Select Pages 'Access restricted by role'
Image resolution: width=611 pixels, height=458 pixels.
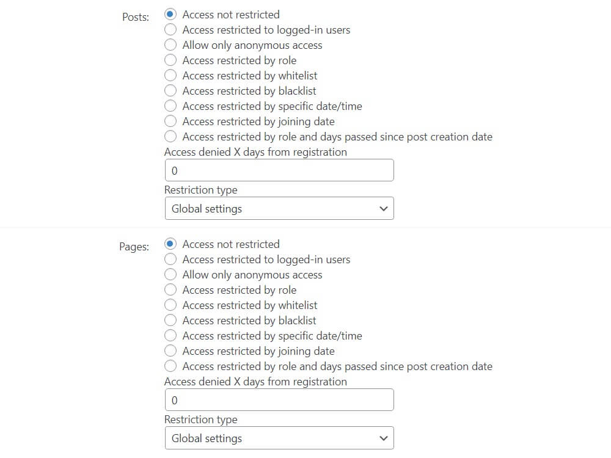[x=171, y=289]
